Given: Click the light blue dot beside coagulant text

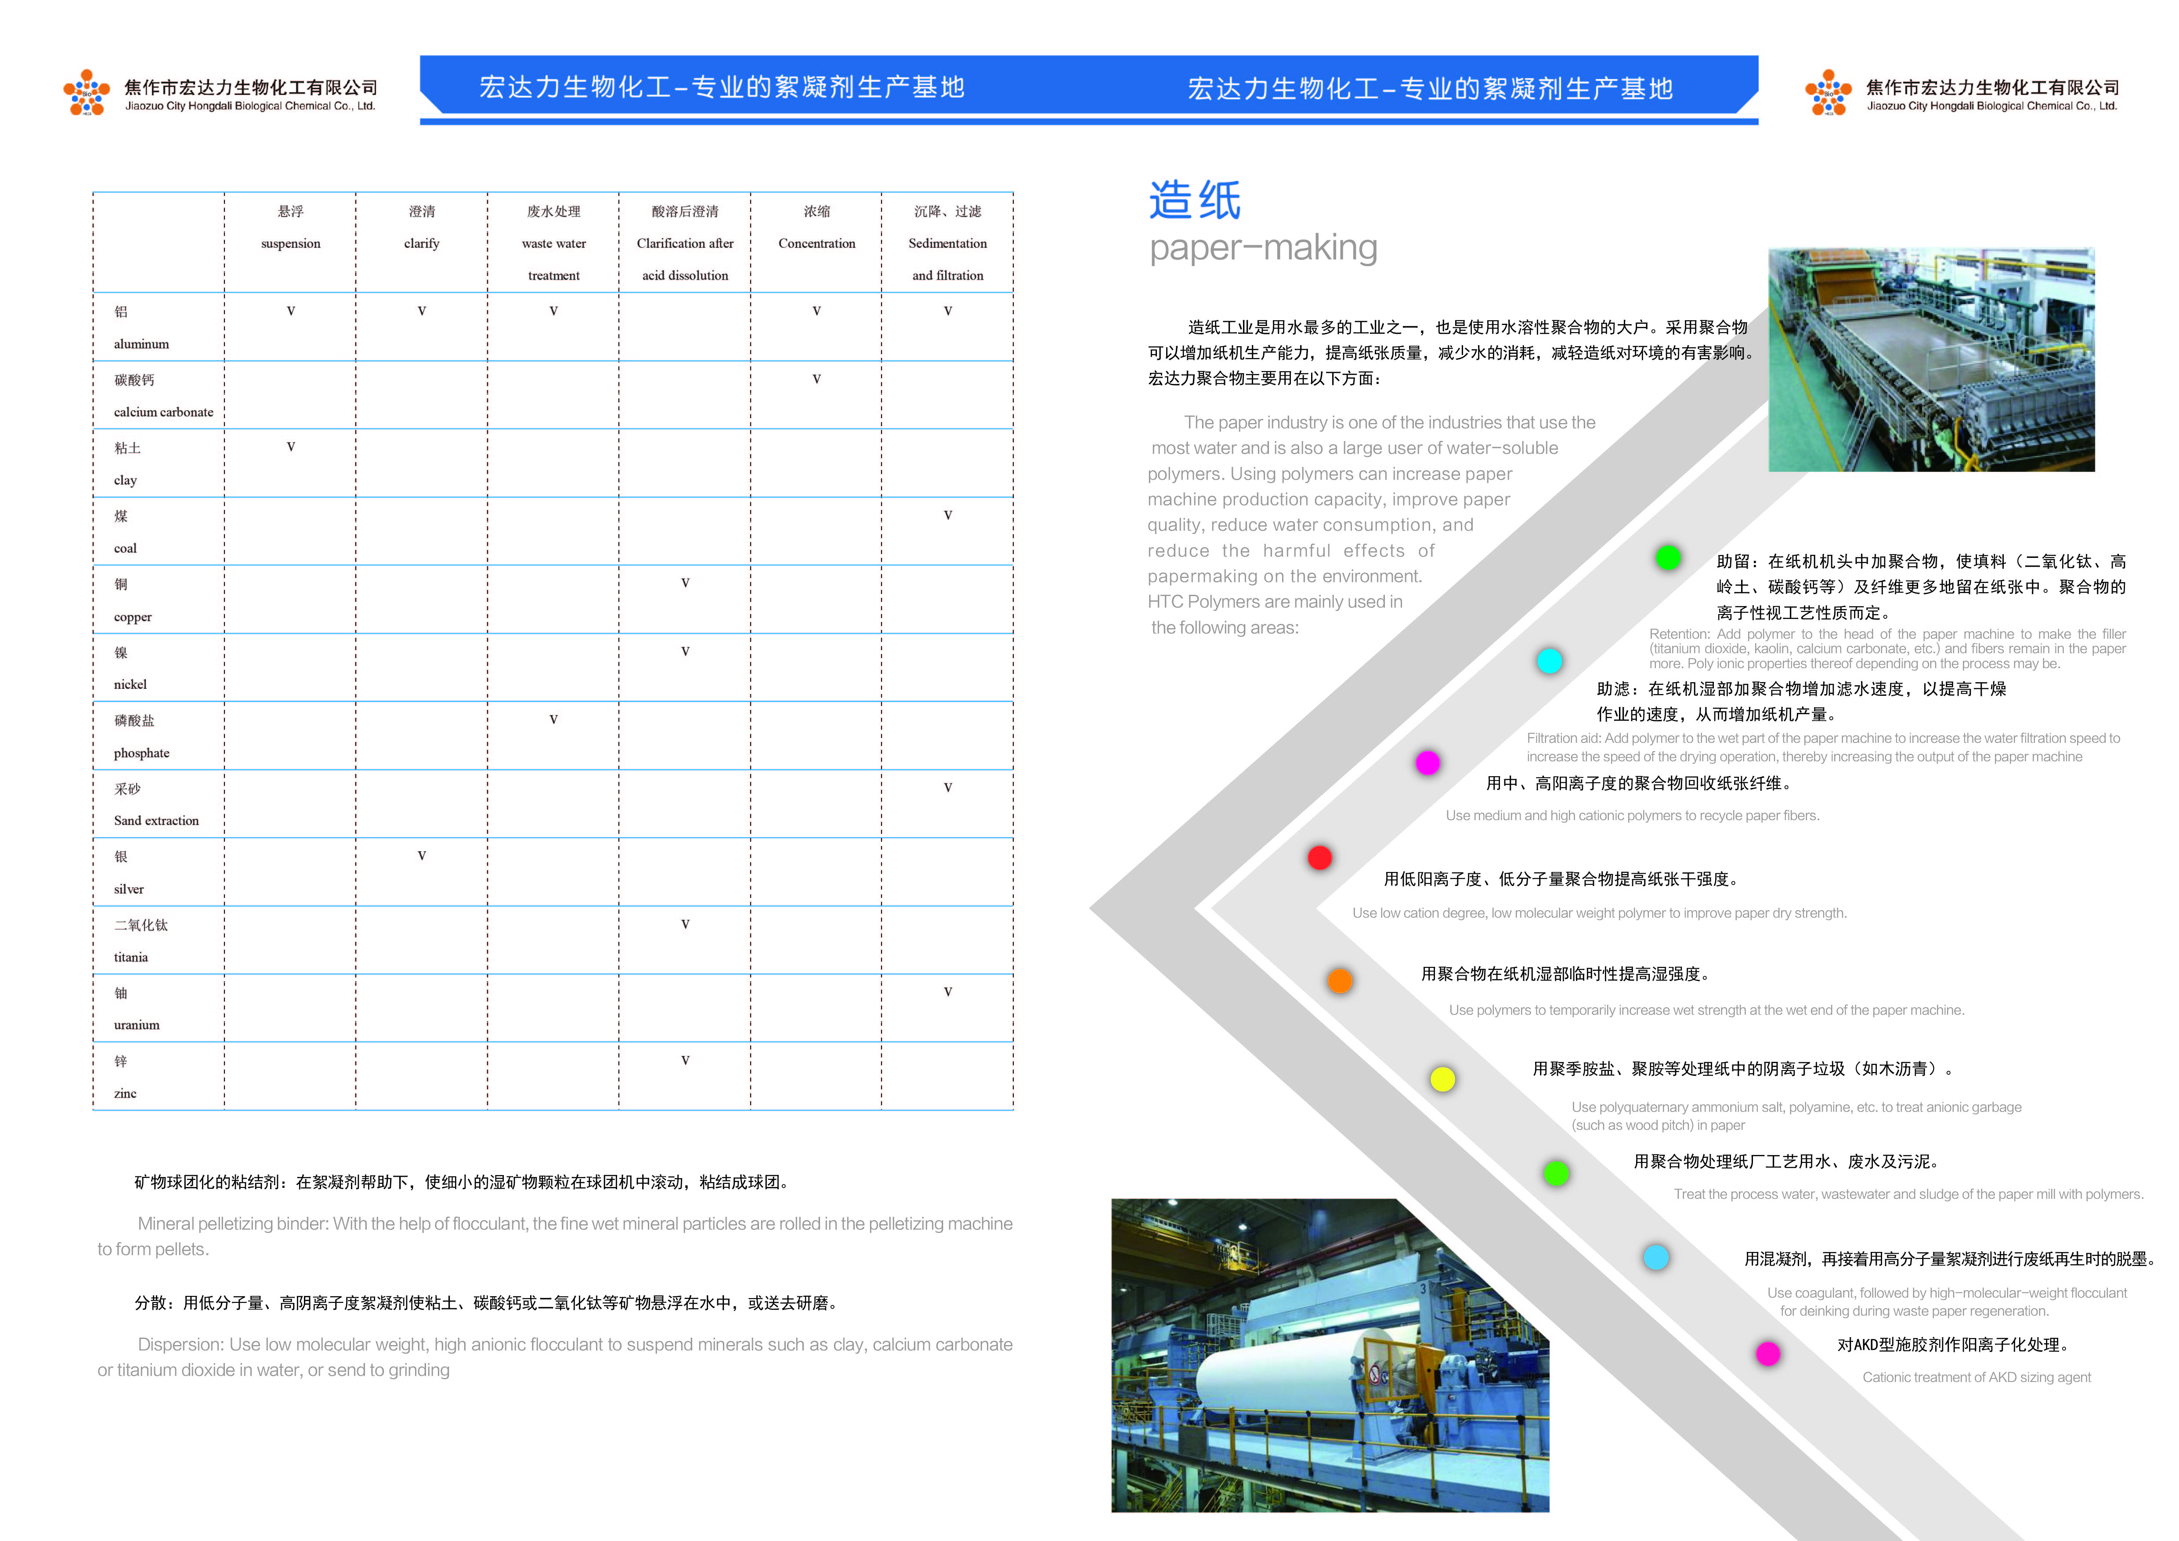Looking at the screenshot, I should pos(1656,1257).
